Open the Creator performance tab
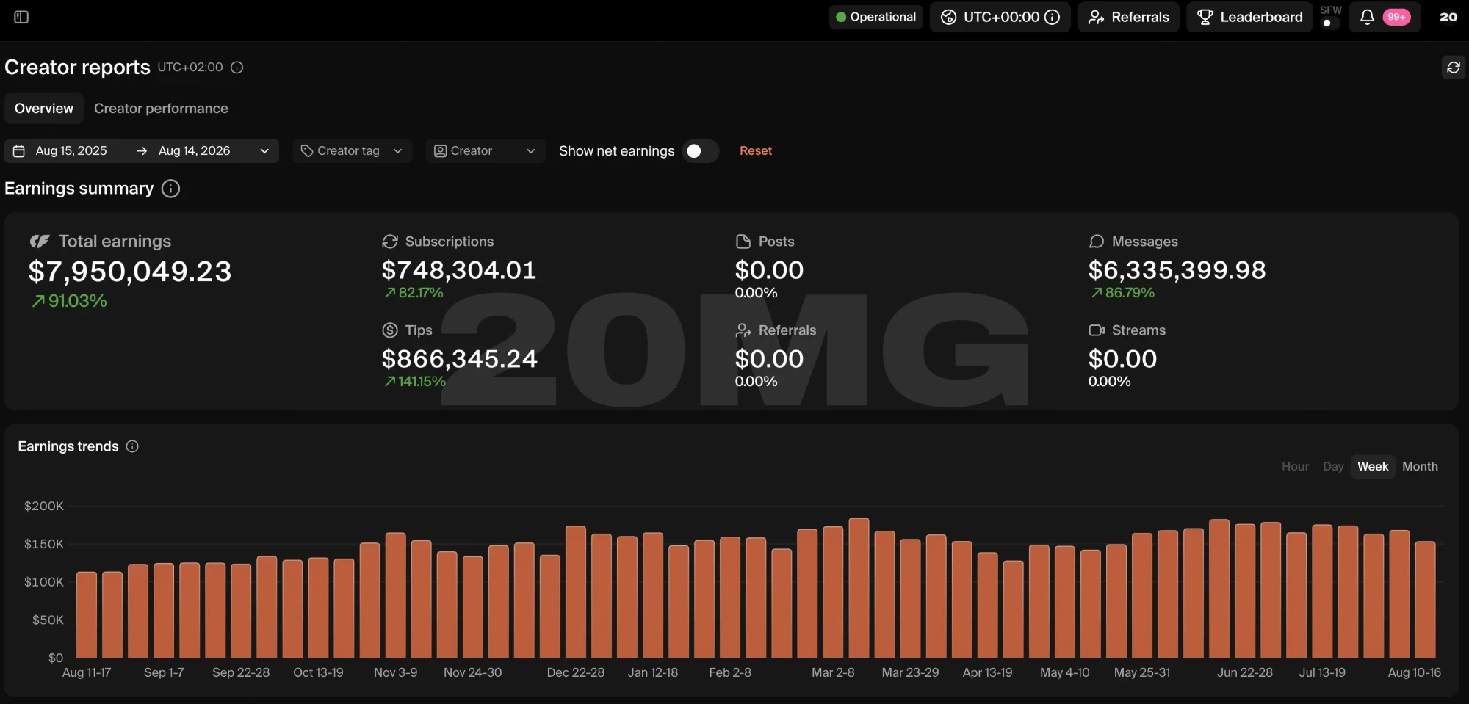This screenshot has height=704, width=1469. coord(161,109)
